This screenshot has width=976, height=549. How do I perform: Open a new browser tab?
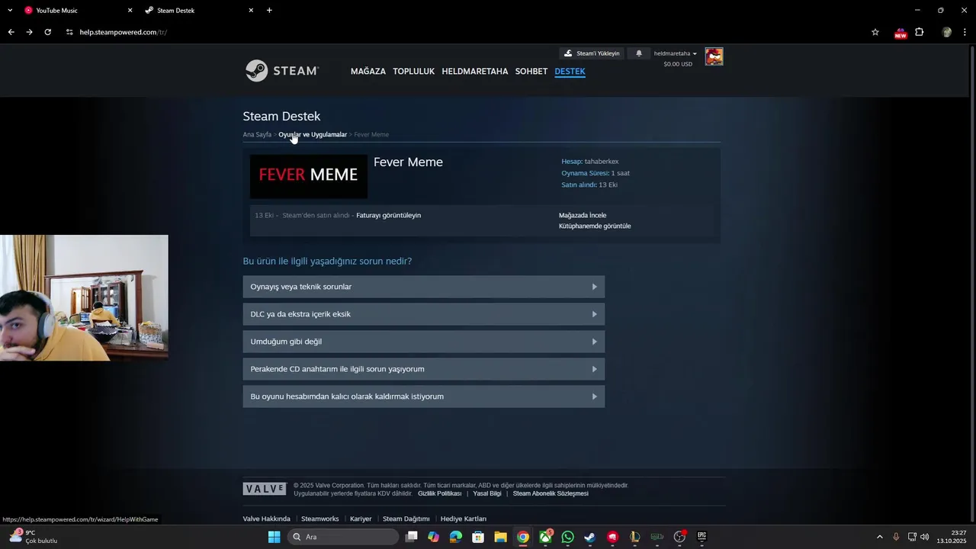pos(269,11)
